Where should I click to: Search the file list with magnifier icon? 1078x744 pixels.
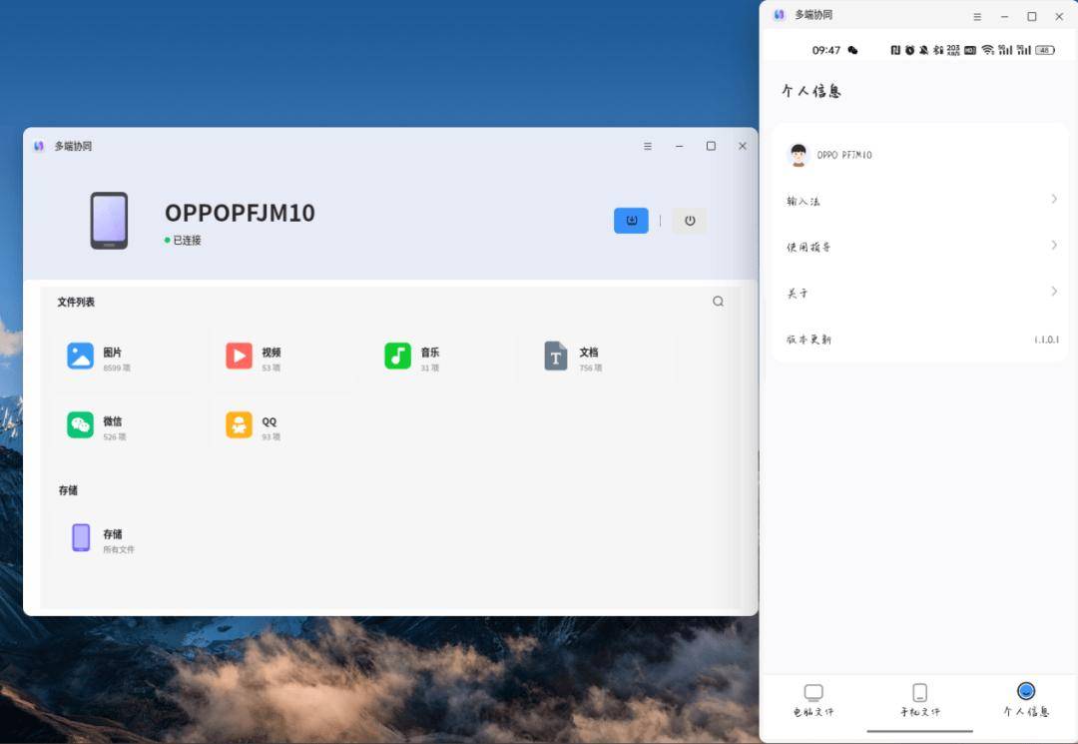coord(718,302)
